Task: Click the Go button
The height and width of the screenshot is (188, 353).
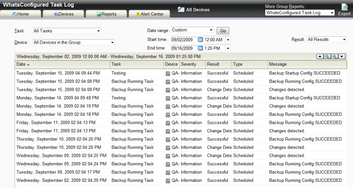Action: pyautogui.click(x=223, y=31)
